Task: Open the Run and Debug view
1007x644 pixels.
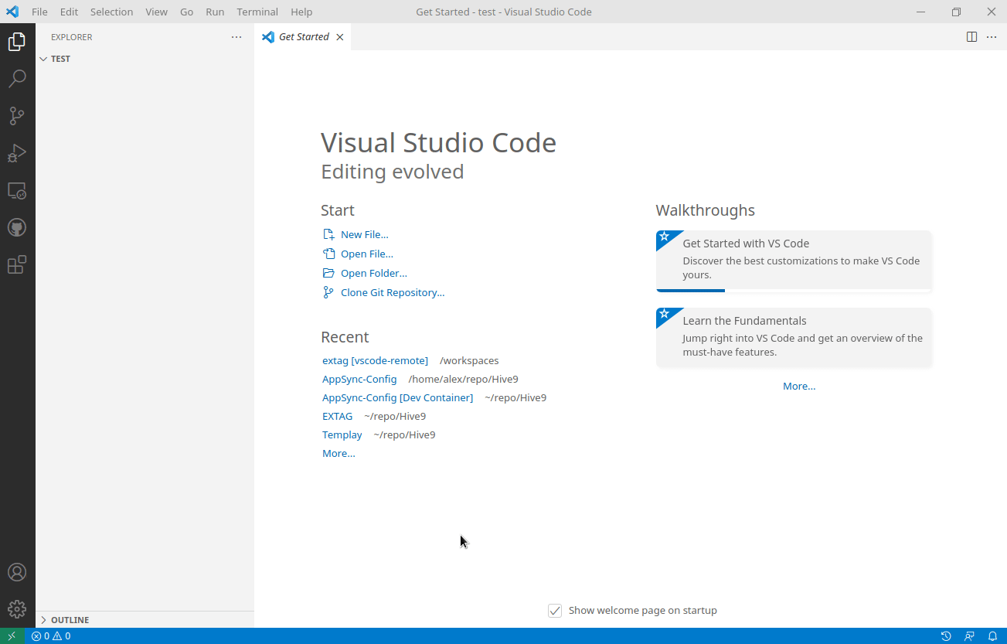Action: (x=17, y=152)
